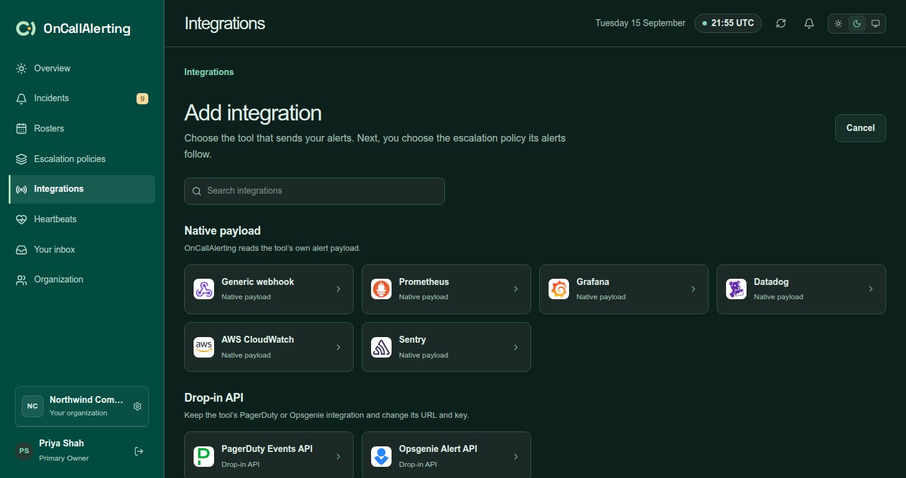906x478 pixels.
Task: Open Opsgenie Alert API via its chevron
Action: click(516, 456)
